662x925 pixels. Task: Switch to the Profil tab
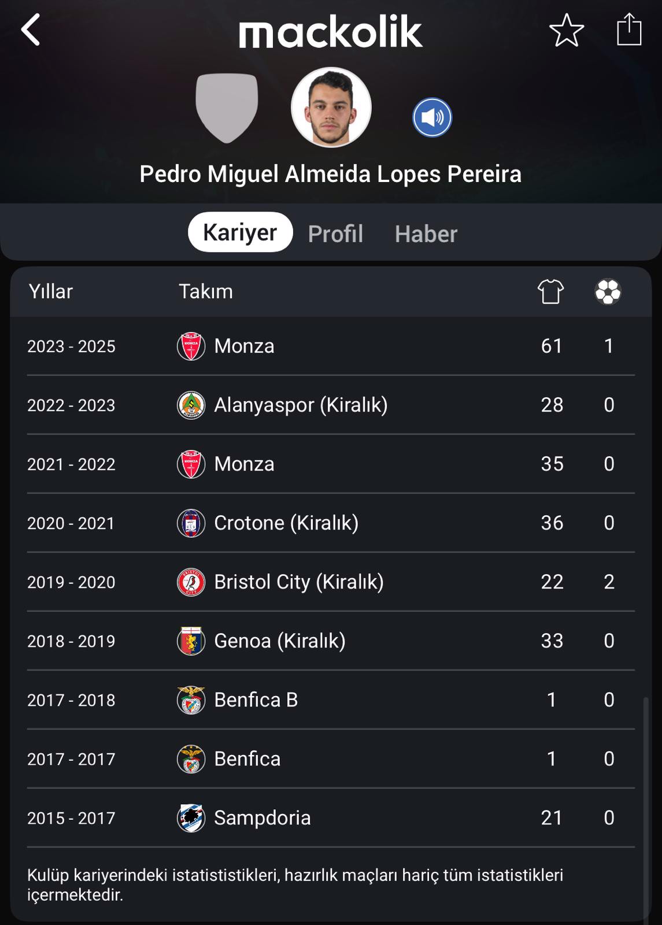coord(335,234)
